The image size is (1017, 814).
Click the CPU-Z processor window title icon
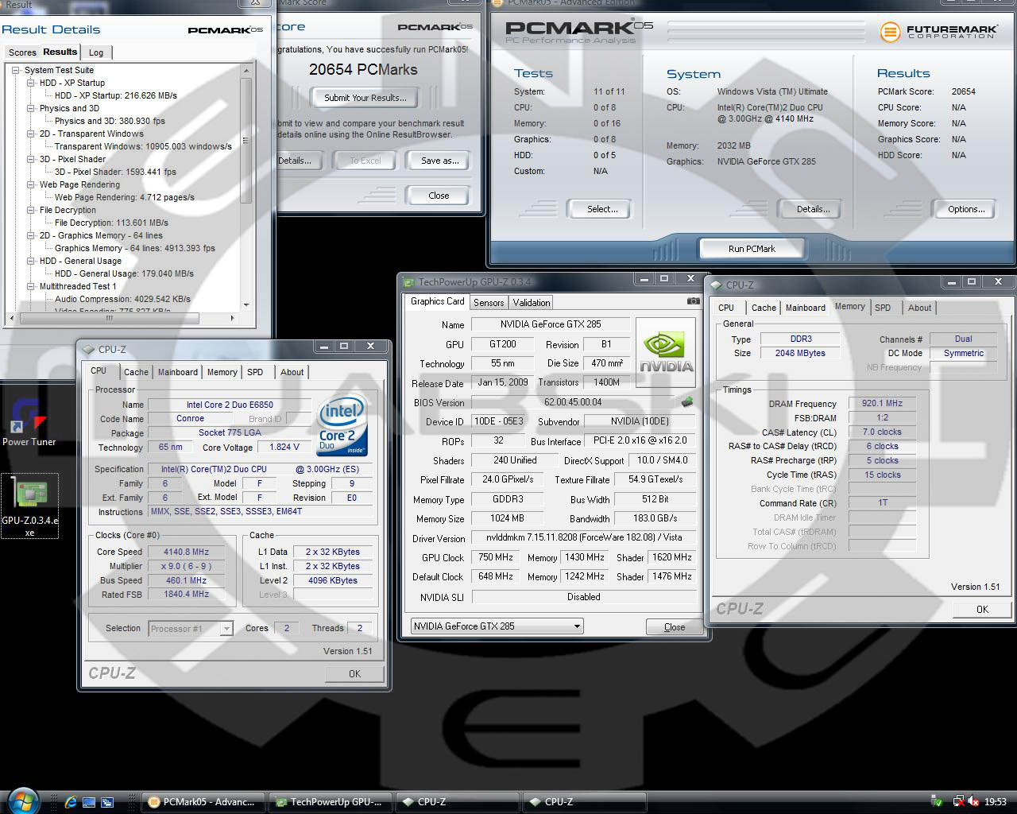88,349
